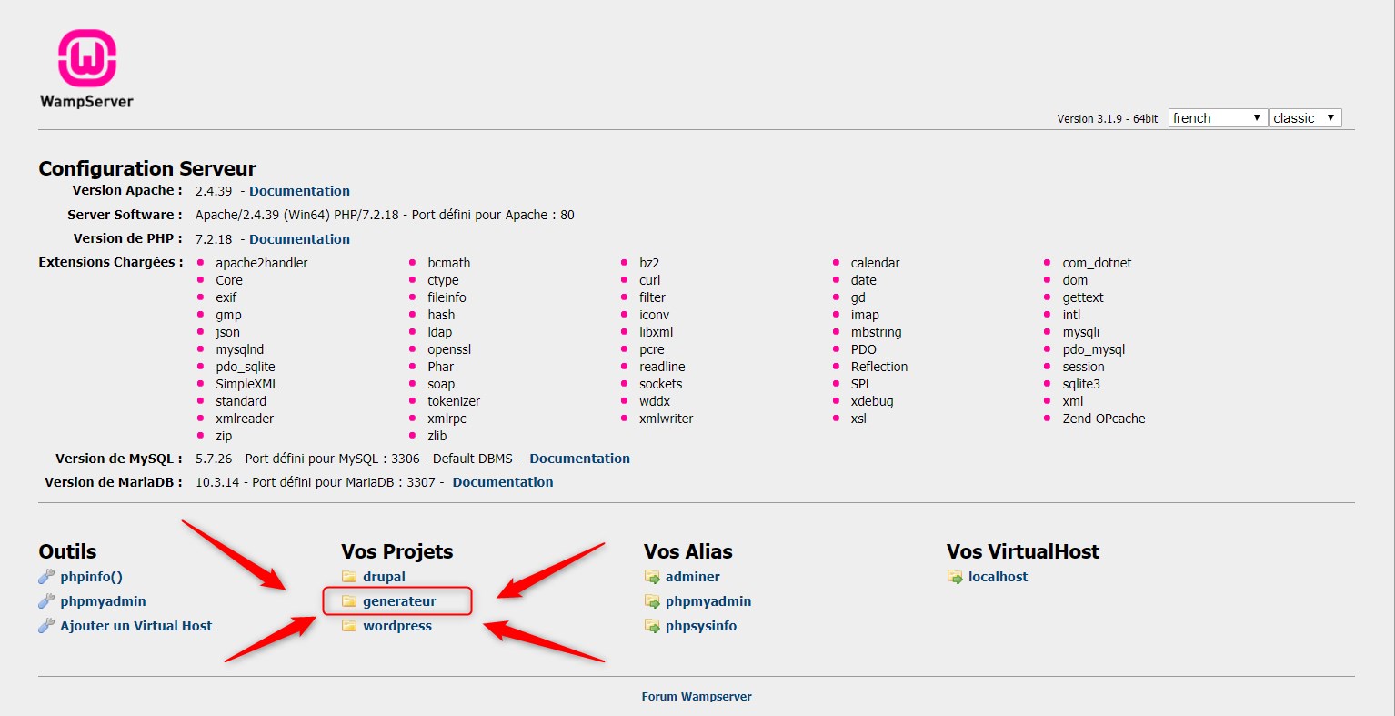Click the xdebug extension entry
1395x716 pixels.
872,401
